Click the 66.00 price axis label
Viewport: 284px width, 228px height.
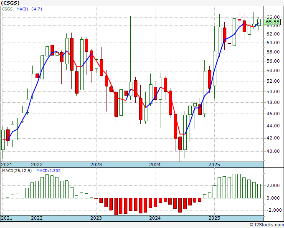click(x=273, y=17)
